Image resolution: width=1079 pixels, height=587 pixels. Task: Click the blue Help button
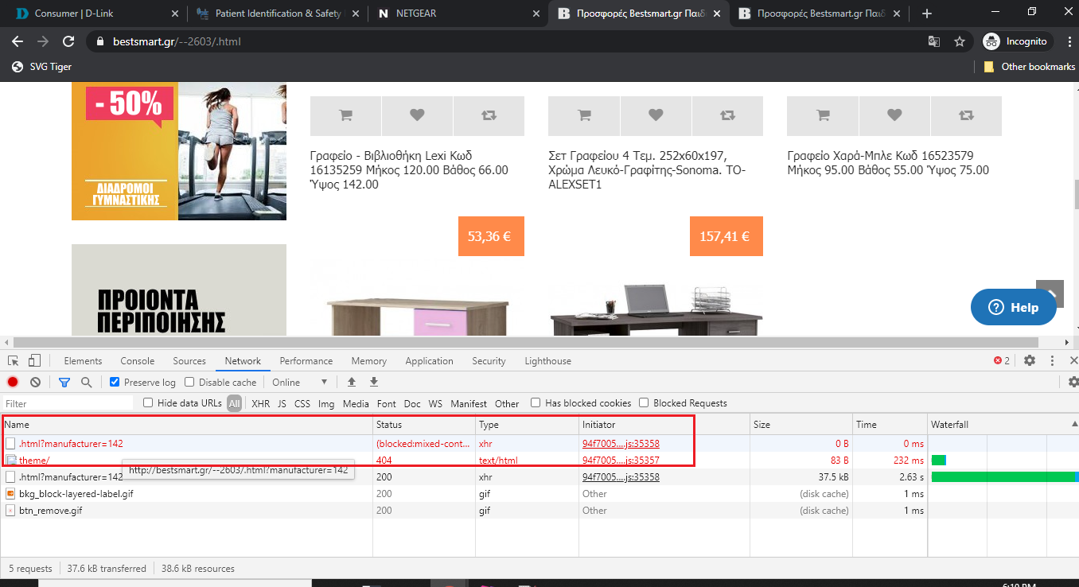pyautogui.click(x=1013, y=308)
